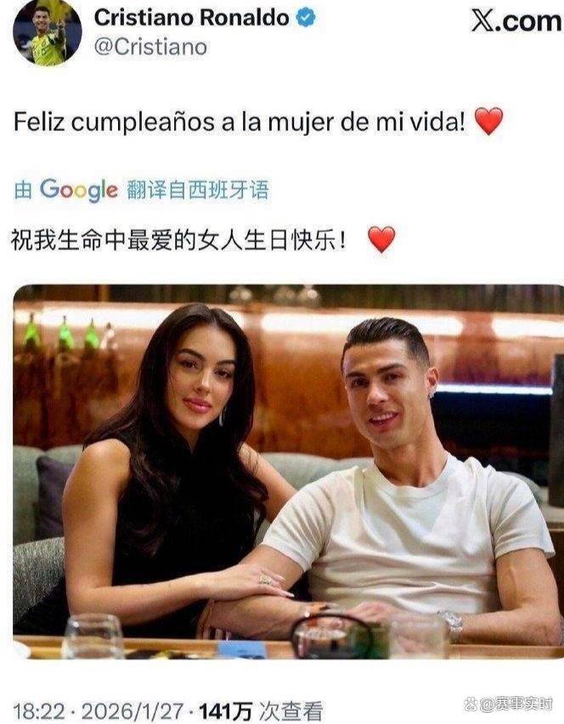Click the 2026/1/27 post date
The image size is (564, 724).
(x=133, y=711)
